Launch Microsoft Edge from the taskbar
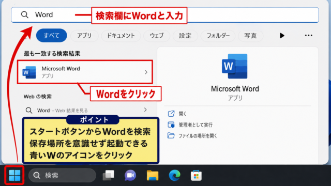 coord(175,175)
